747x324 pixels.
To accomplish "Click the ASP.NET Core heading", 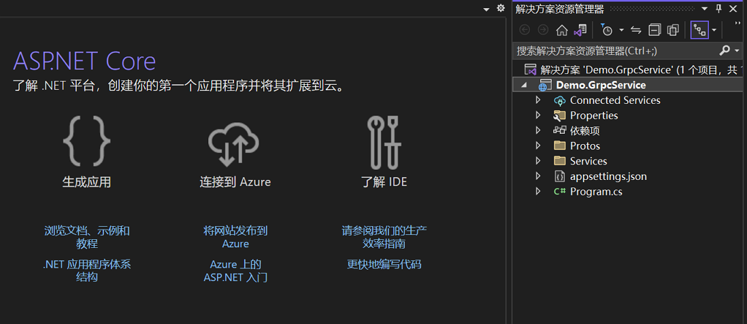I will [x=84, y=61].
